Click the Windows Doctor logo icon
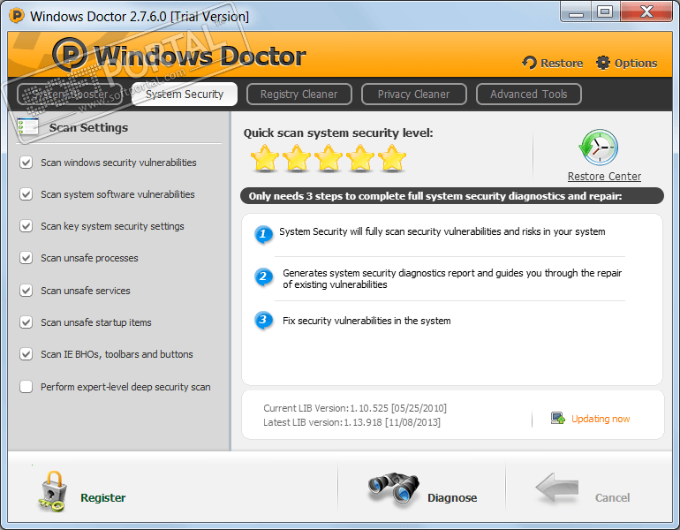The height and width of the screenshot is (530, 680). [70, 55]
